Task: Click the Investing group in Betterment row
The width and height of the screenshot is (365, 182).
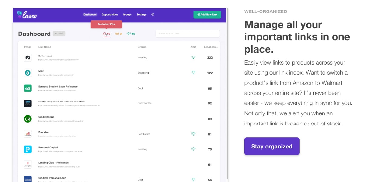Action: [x=142, y=57]
